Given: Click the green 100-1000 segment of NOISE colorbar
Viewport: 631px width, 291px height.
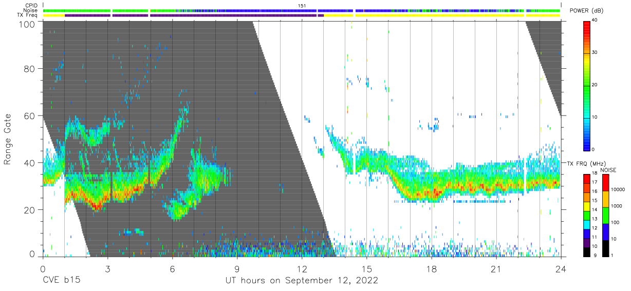Looking at the screenshot, I should (605, 216).
